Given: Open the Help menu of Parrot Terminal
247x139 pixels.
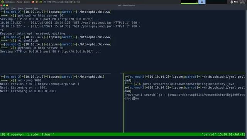Looking at the screenshot, I should pos(36,8).
